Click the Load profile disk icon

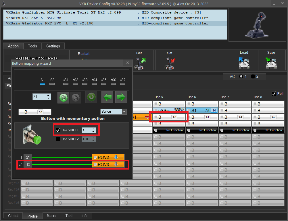(x=244, y=63)
